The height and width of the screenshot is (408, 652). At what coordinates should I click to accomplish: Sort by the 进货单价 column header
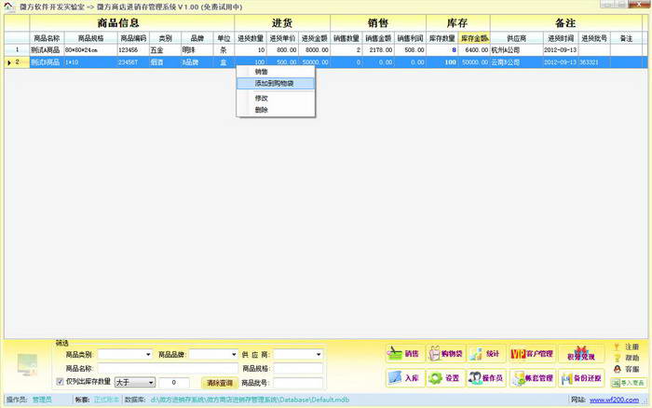tap(282, 38)
